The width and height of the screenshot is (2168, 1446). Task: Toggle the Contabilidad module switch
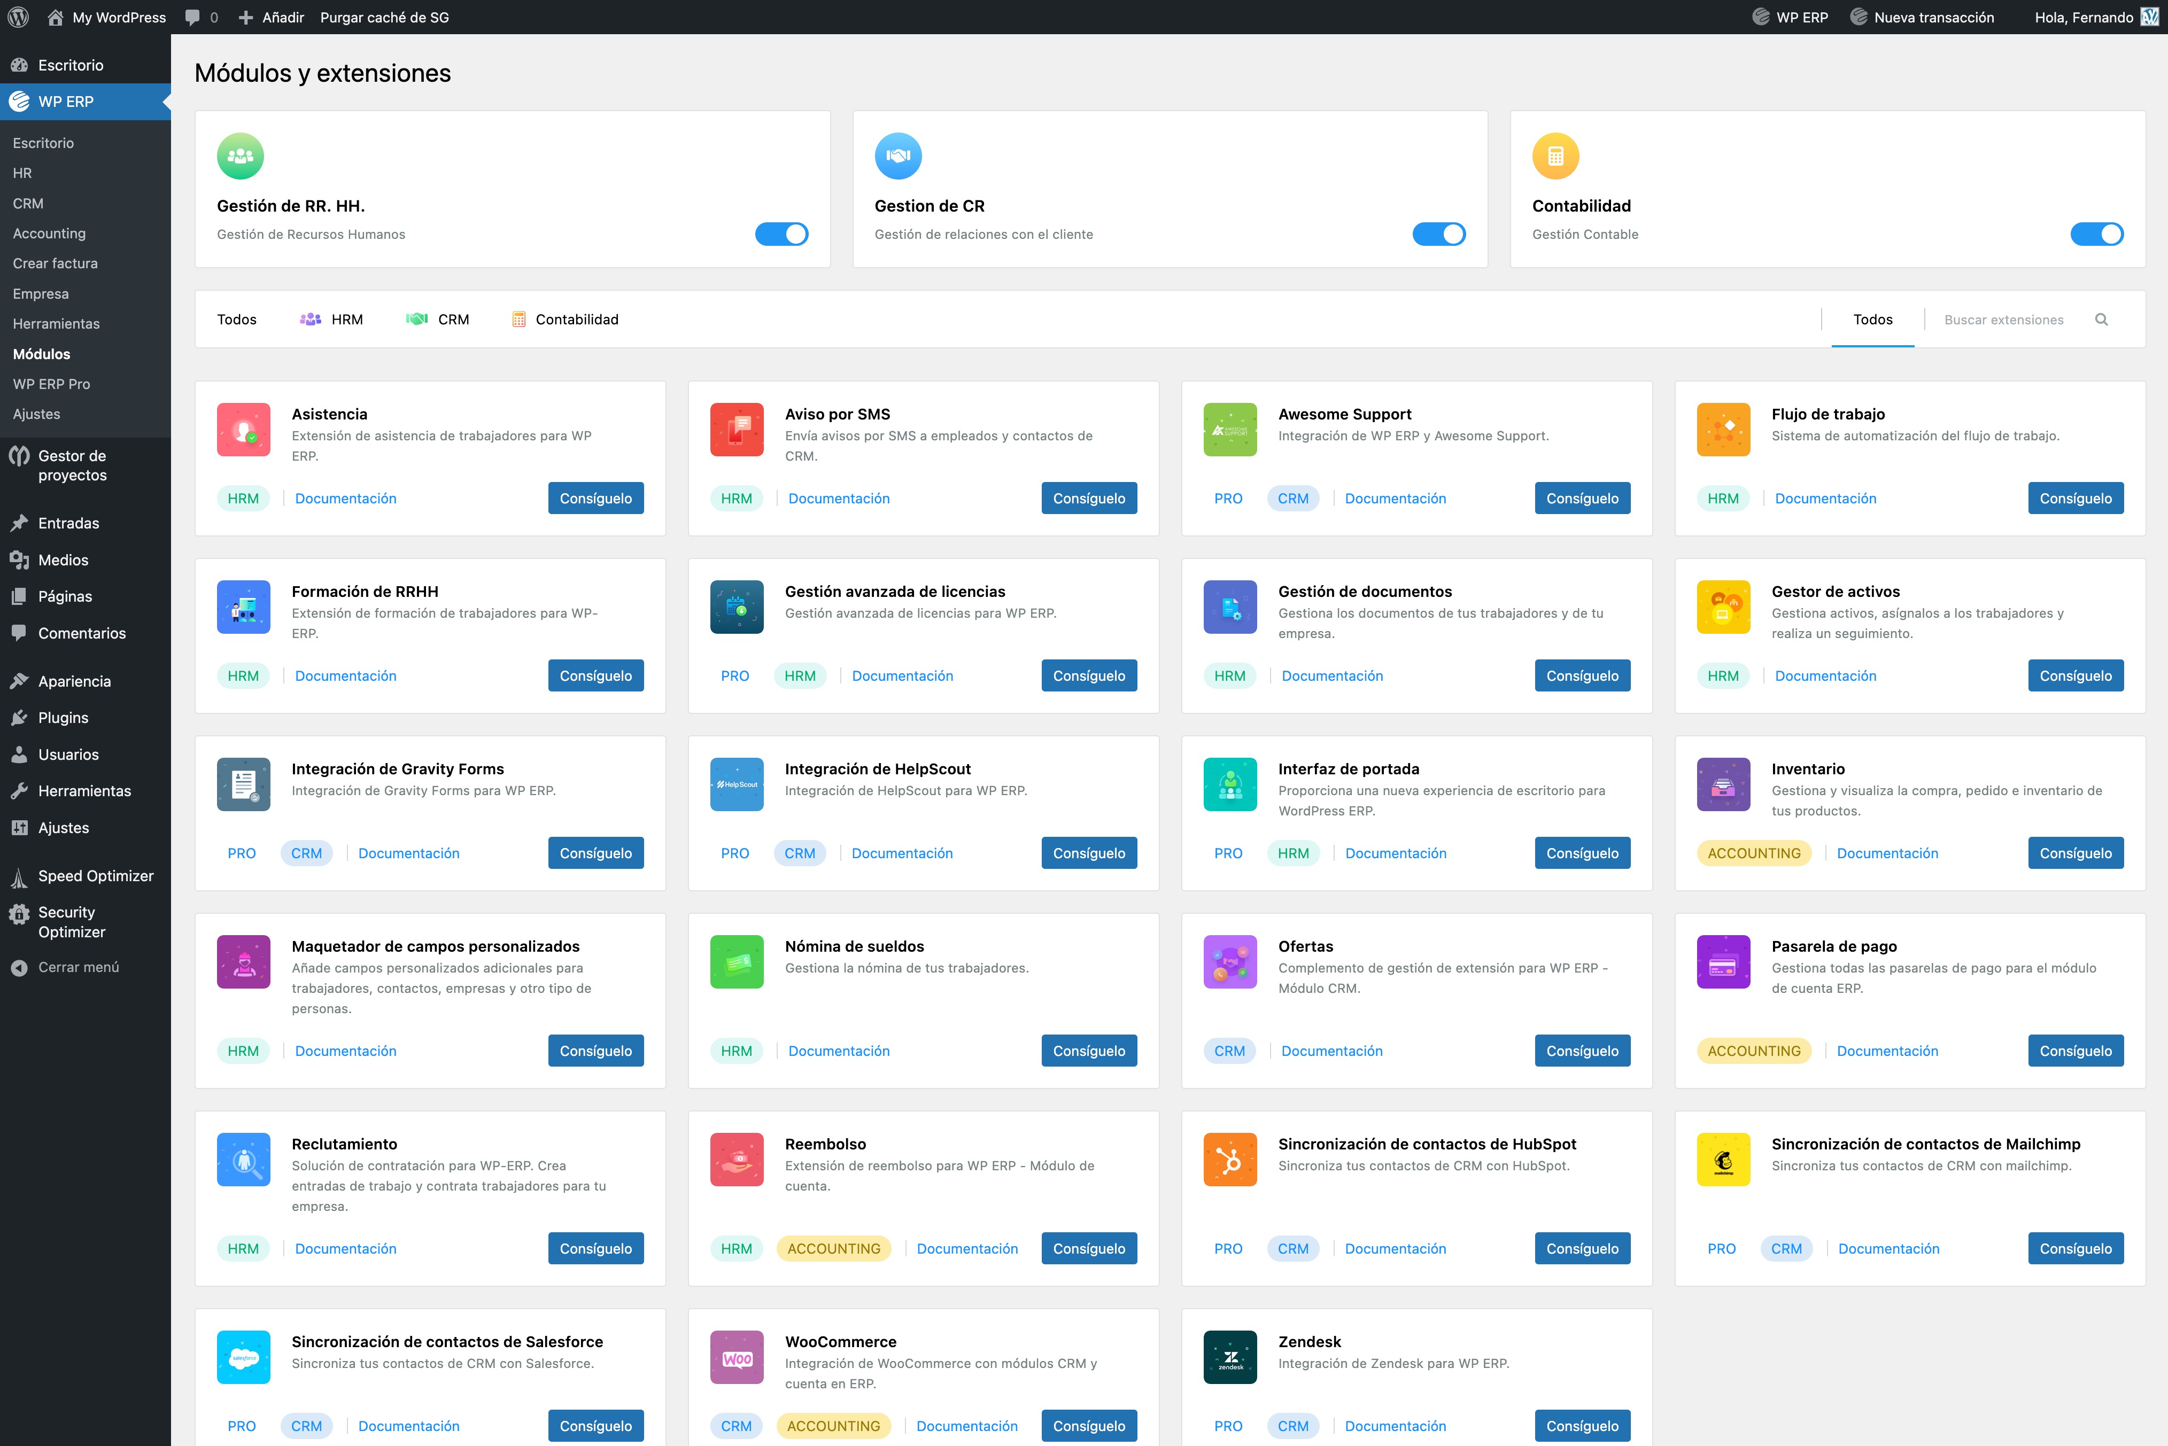2097,234
